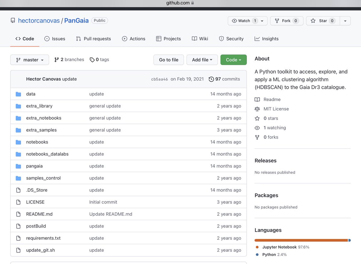Image resolution: width=361 pixels, height=264 pixels.
Task: Open the Projects tab
Action: coord(168,39)
